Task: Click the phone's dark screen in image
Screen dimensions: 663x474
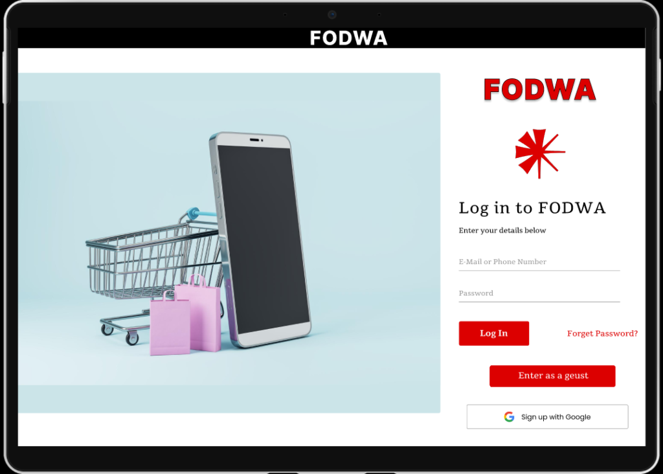Action: pyautogui.click(x=263, y=240)
